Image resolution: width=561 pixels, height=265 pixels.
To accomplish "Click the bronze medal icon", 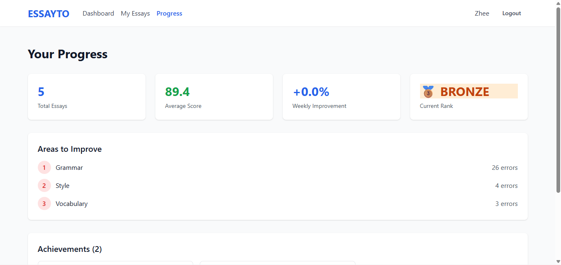I will pyautogui.click(x=428, y=91).
